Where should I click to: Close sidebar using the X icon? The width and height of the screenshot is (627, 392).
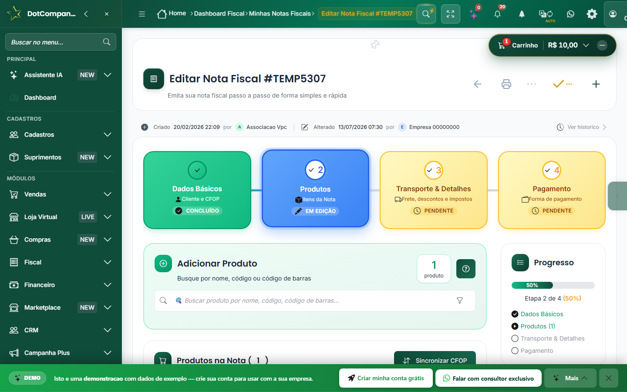pos(107,14)
